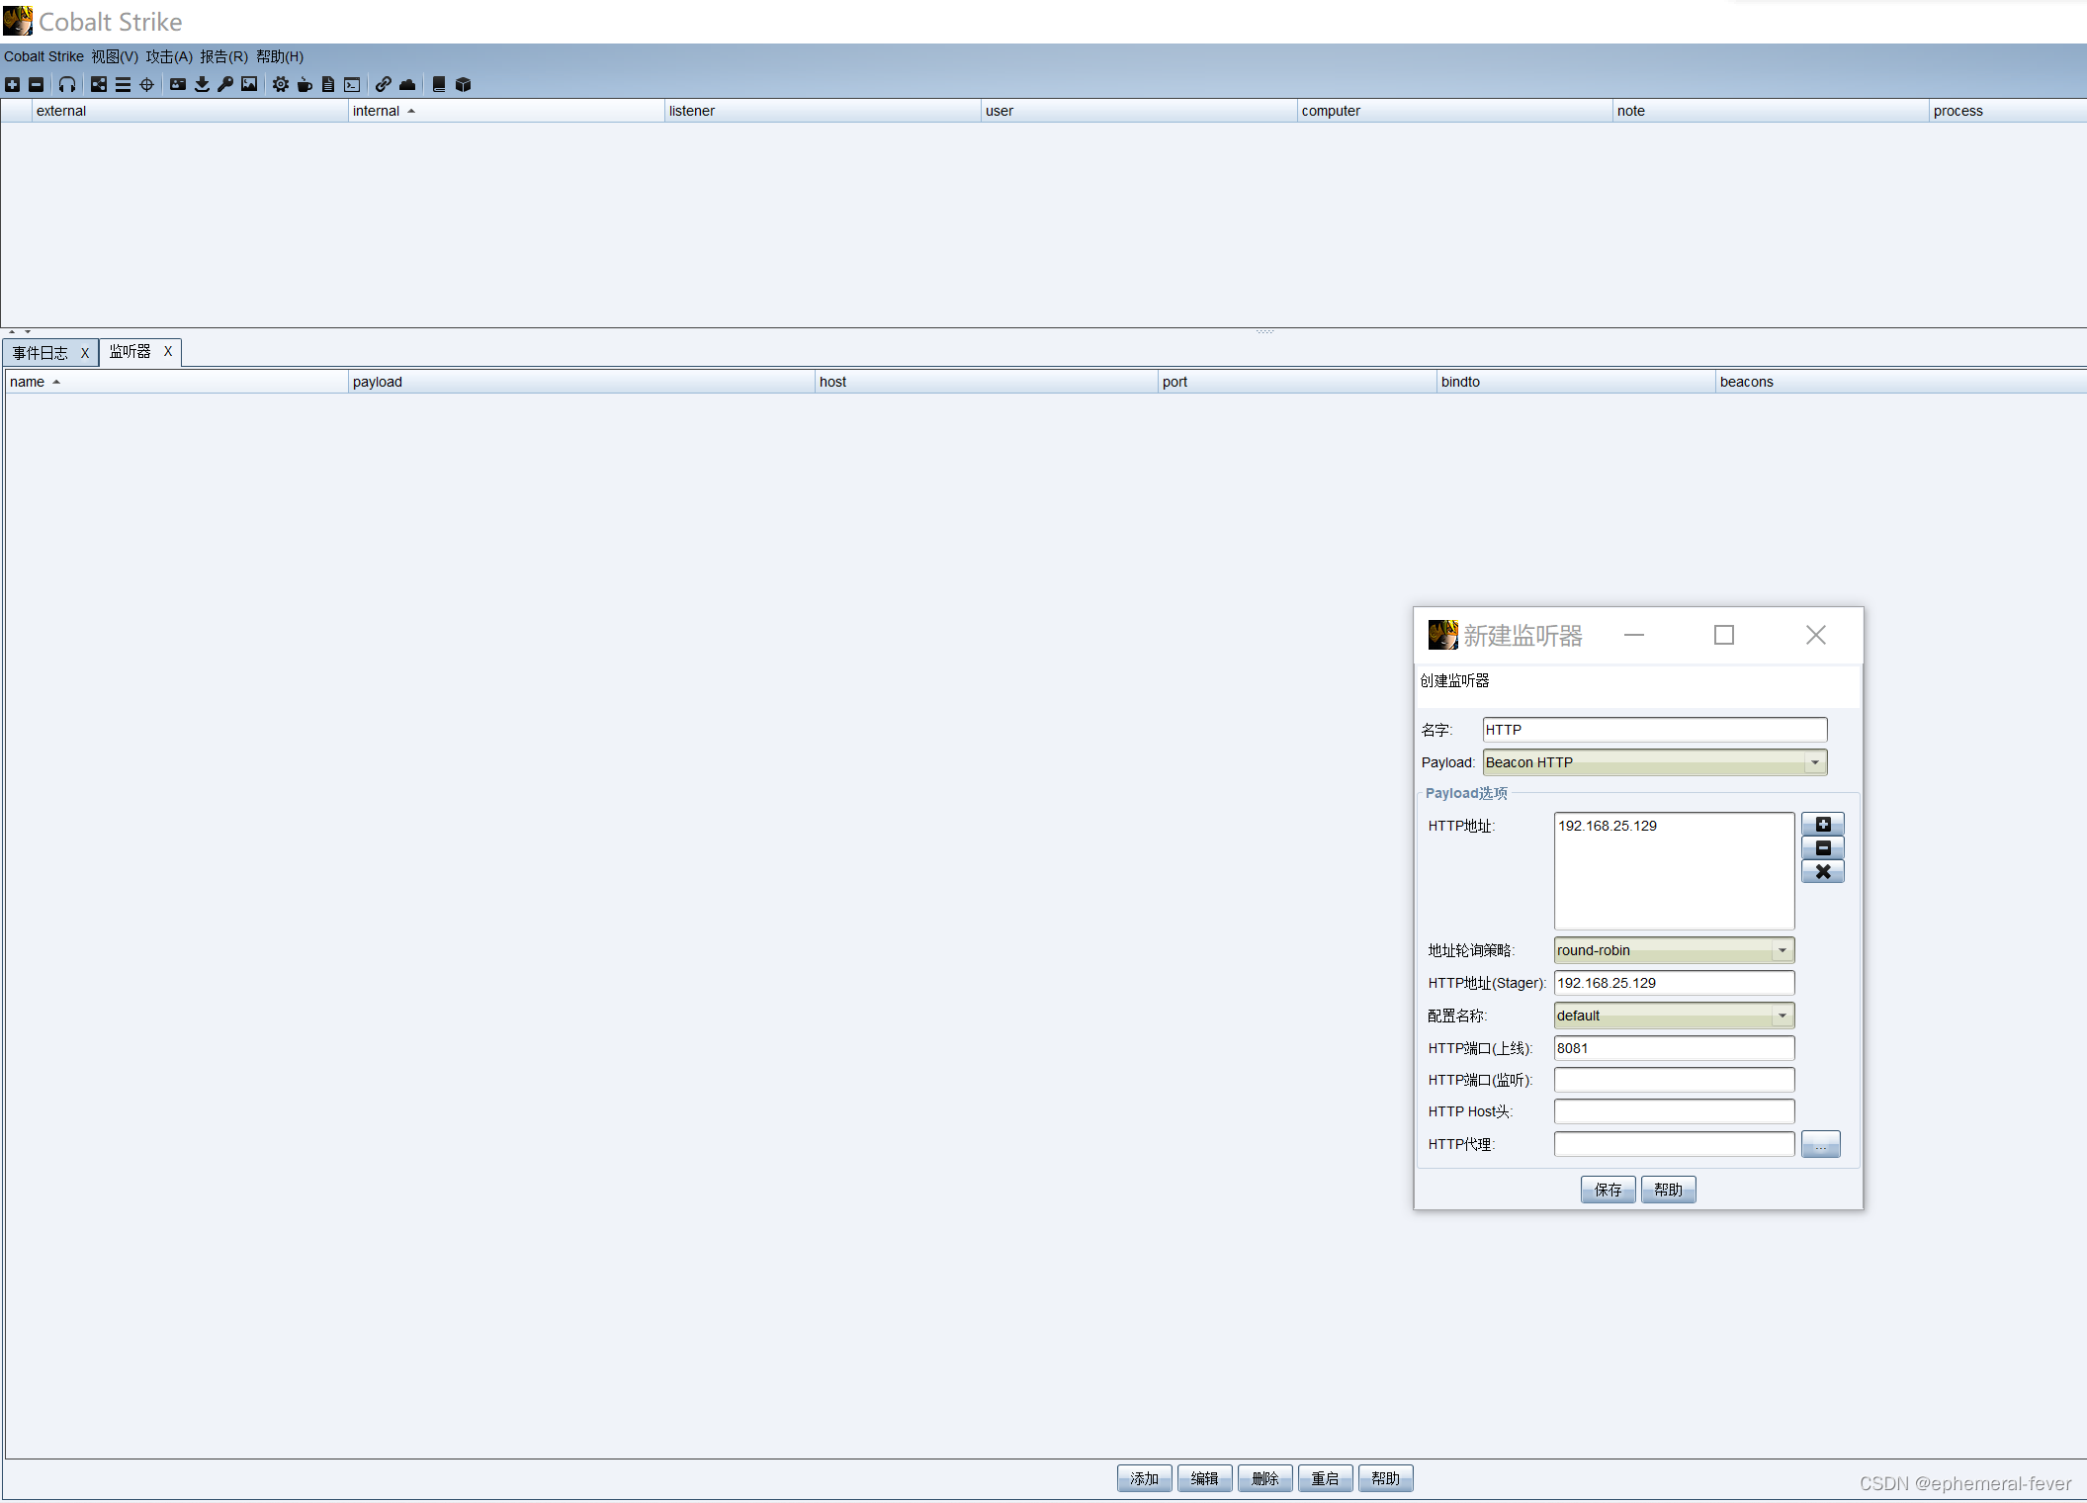This screenshot has width=2087, height=1503.
Task: Click the computer column header
Action: (1454, 111)
